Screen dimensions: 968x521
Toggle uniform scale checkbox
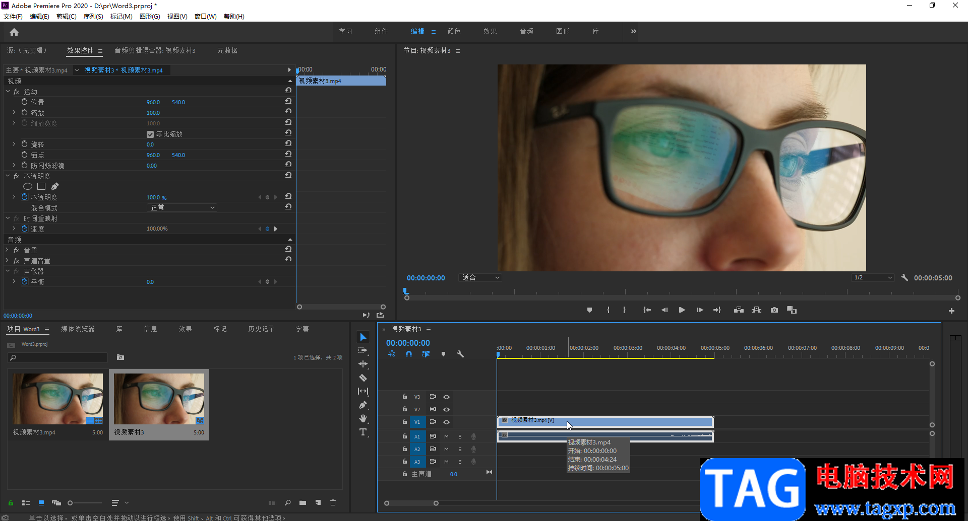150,134
